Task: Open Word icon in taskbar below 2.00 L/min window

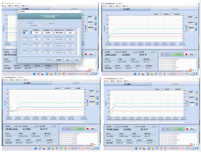Action: pyautogui.click(x=156, y=74)
